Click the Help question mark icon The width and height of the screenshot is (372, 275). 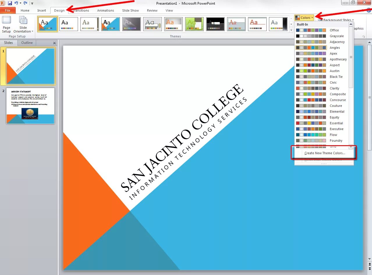[369, 10]
